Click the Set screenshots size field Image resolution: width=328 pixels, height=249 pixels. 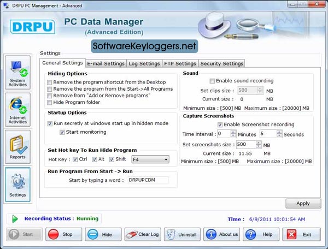pos(246,145)
